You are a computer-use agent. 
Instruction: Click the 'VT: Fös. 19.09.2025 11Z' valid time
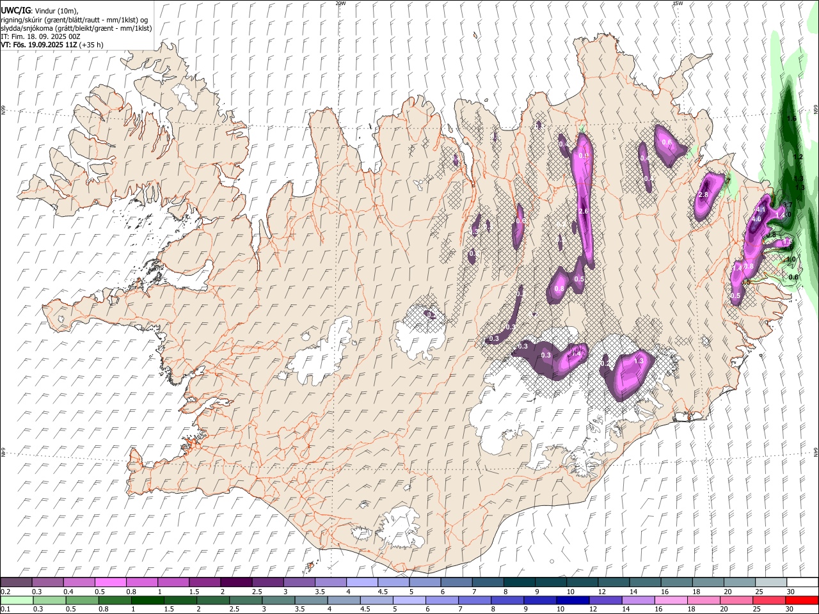click(x=39, y=45)
